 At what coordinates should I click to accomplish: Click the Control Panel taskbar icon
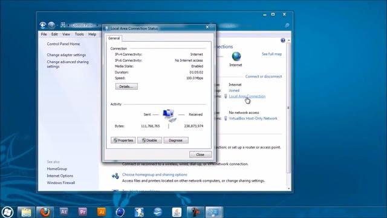[214, 213]
